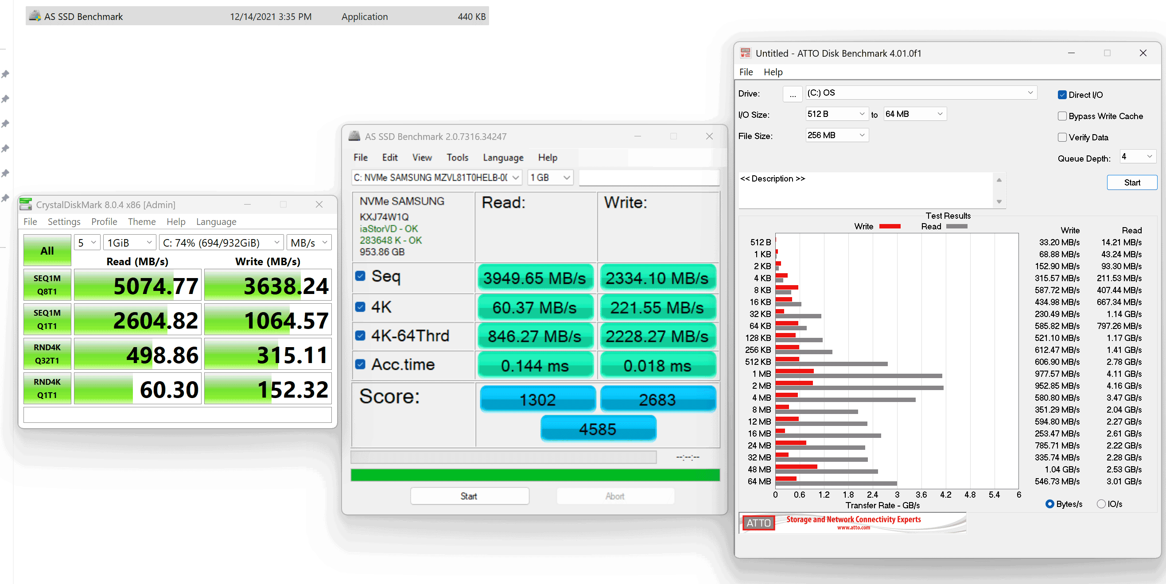Minimize the AS SSD Benchmark window
This screenshot has width=1166, height=584.
click(637, 136)
